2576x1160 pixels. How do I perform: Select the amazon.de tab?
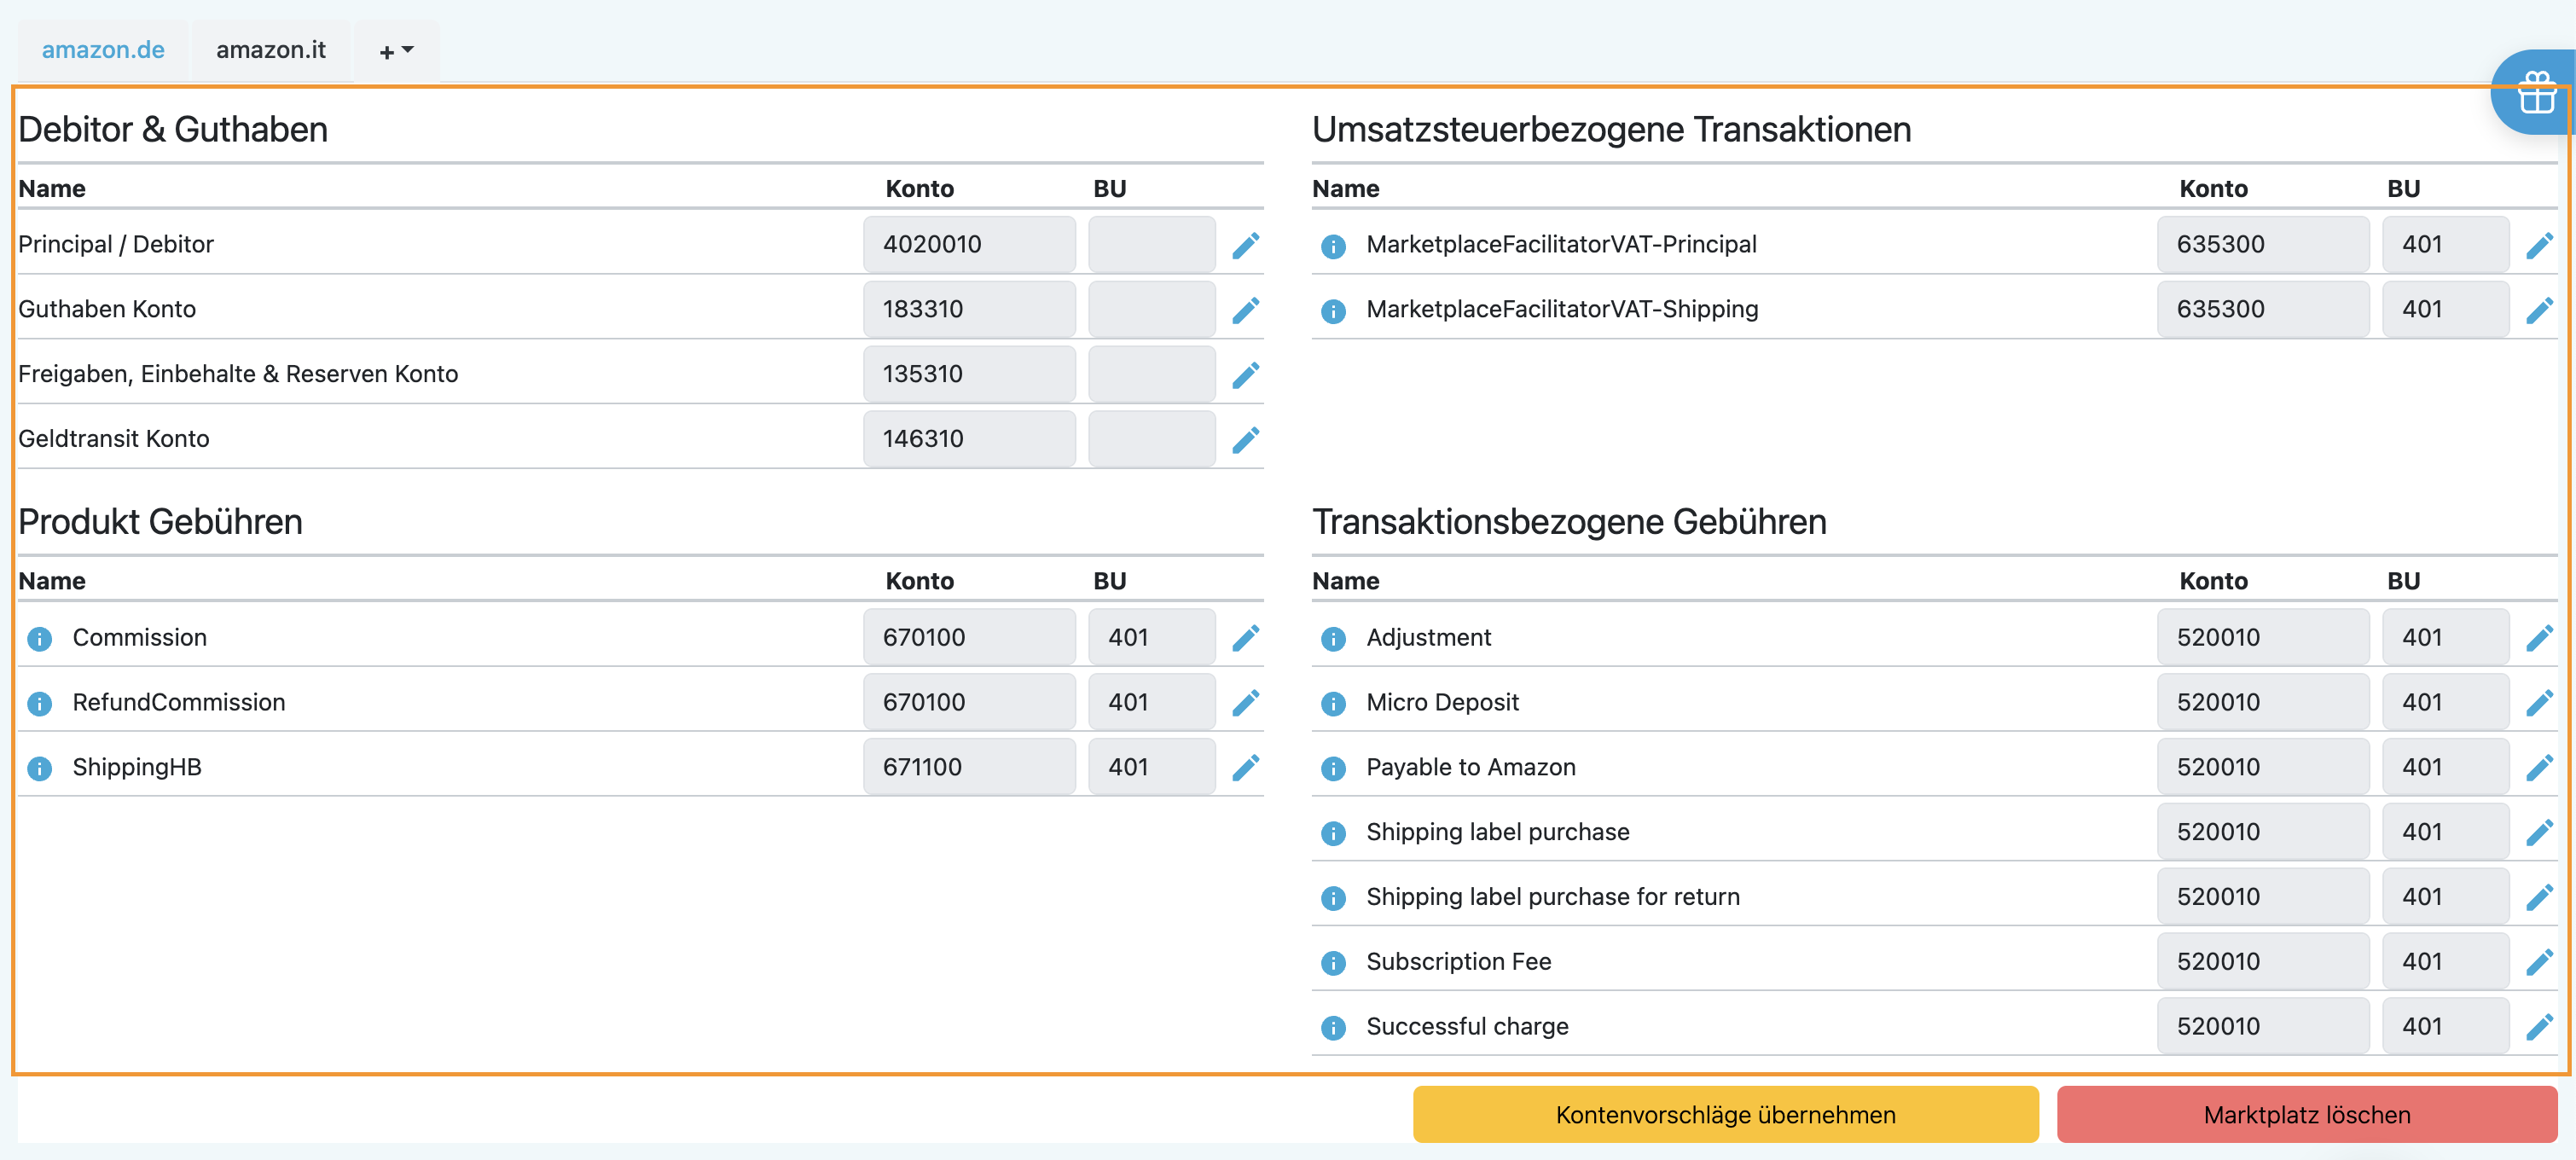point(103,50)
